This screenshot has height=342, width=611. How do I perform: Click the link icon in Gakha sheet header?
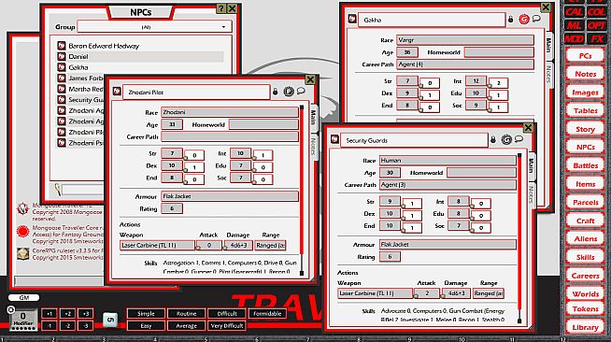coord(352,19)
